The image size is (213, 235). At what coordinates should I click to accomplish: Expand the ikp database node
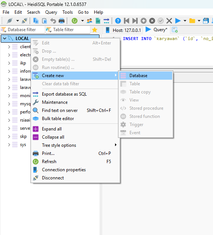click(x=9, y=63)
